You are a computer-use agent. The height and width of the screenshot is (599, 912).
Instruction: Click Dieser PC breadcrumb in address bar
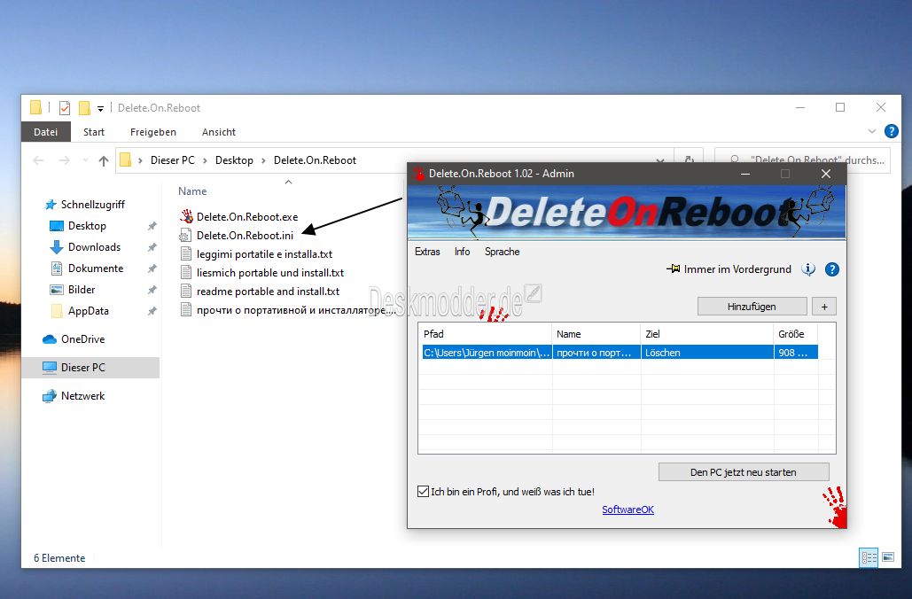[172, 160]
